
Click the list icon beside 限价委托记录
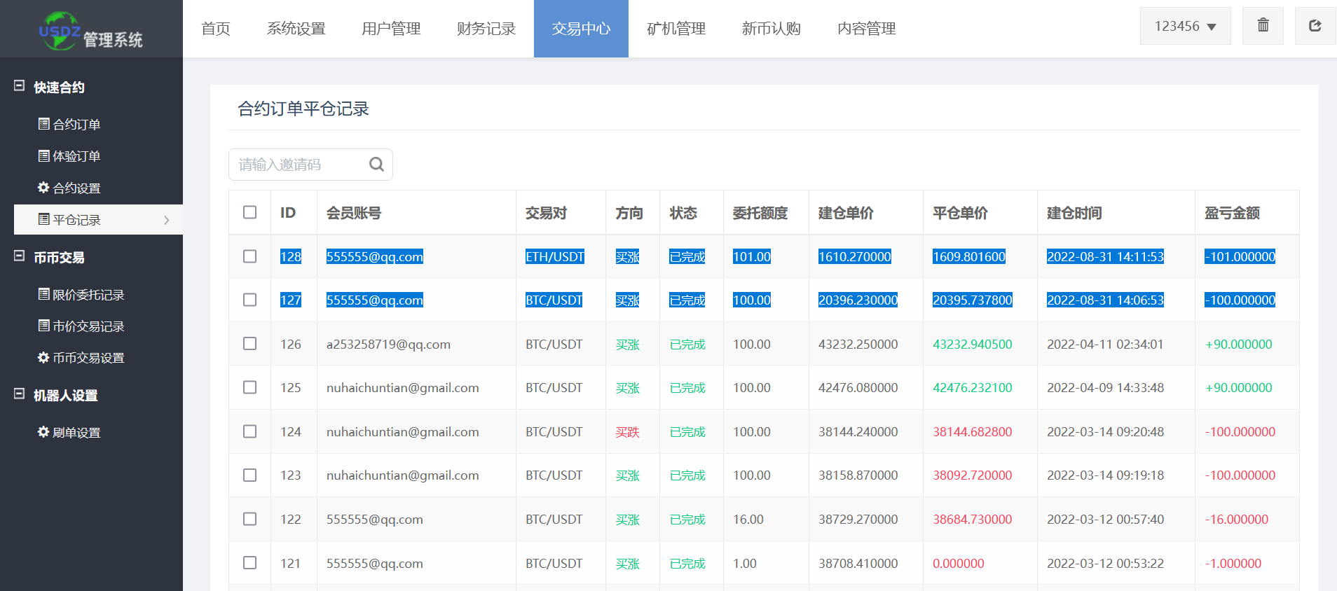(x=43, y=294)
